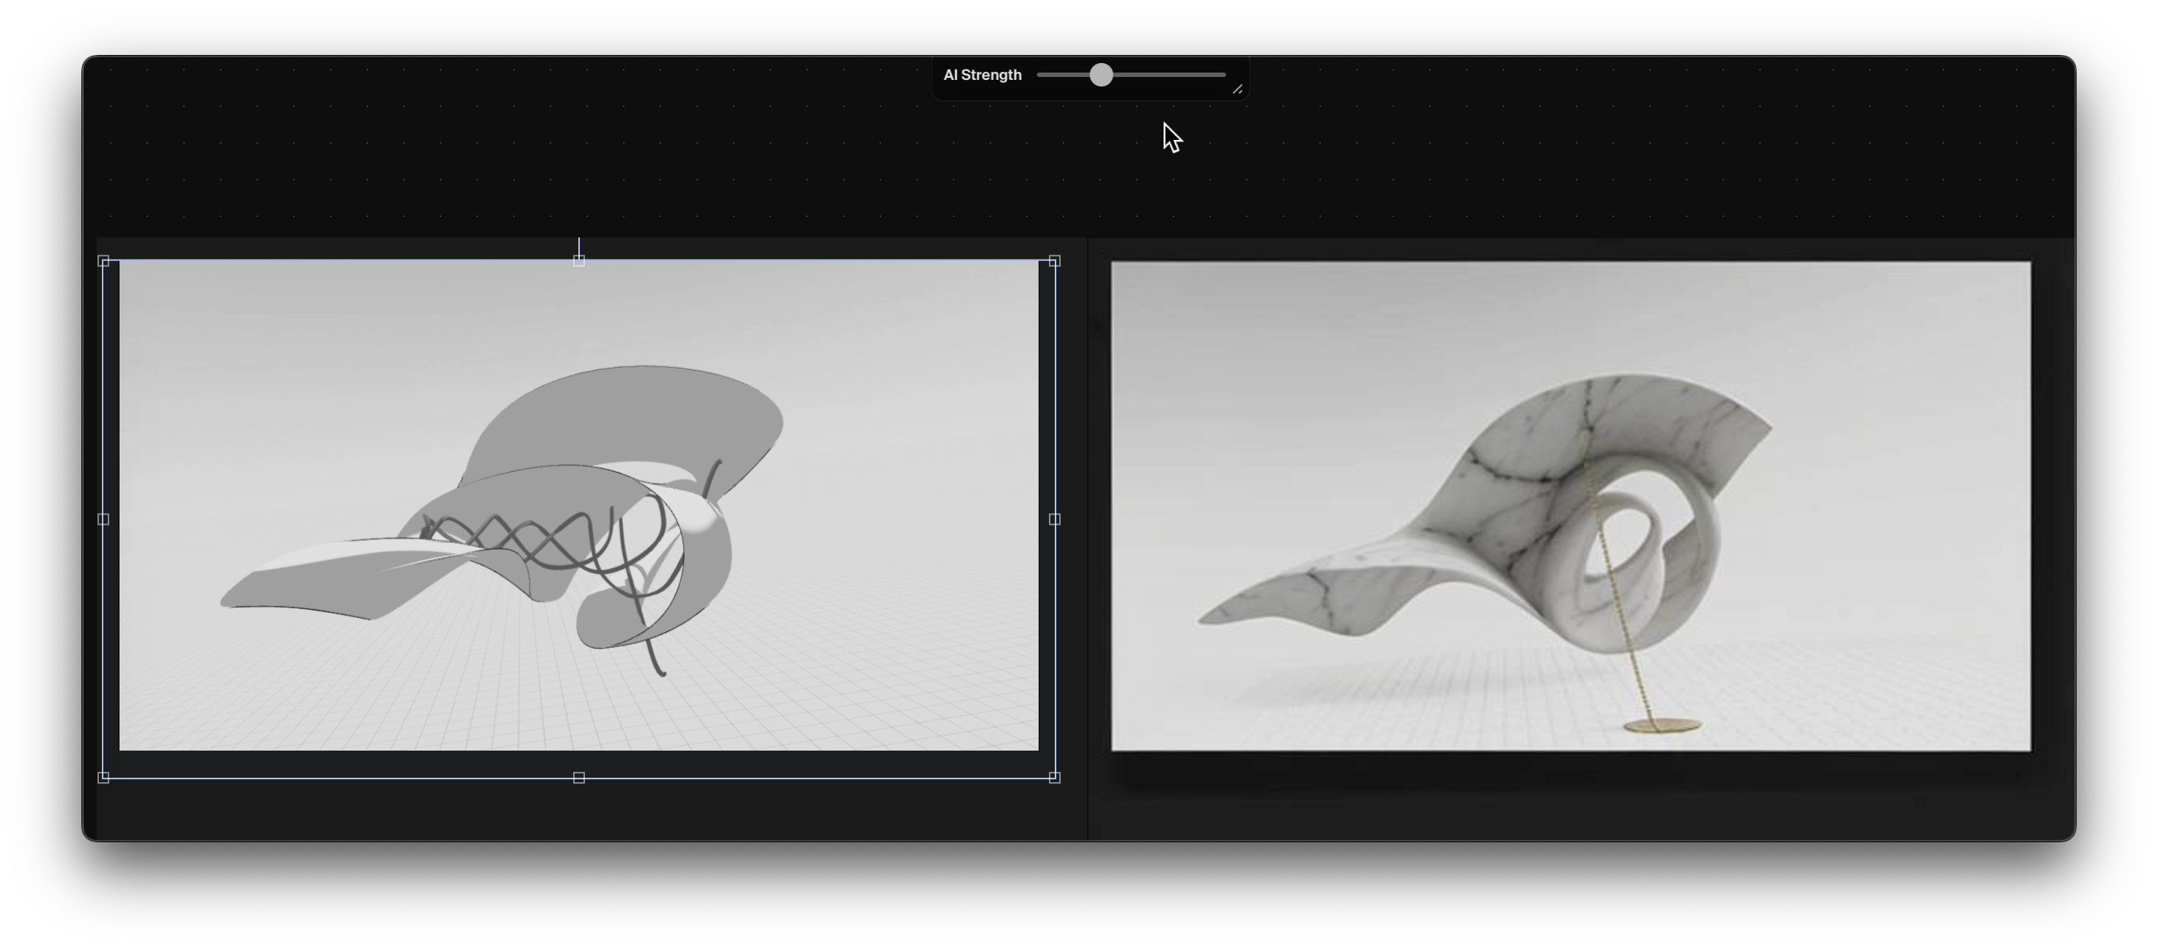
Task: Click the middle-right selection handle
Action: (x=1055, y=520)
